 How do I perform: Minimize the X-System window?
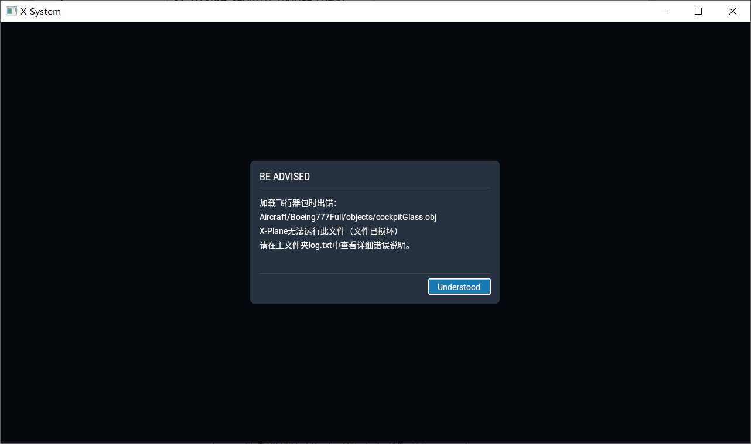(x=664, y=11)
